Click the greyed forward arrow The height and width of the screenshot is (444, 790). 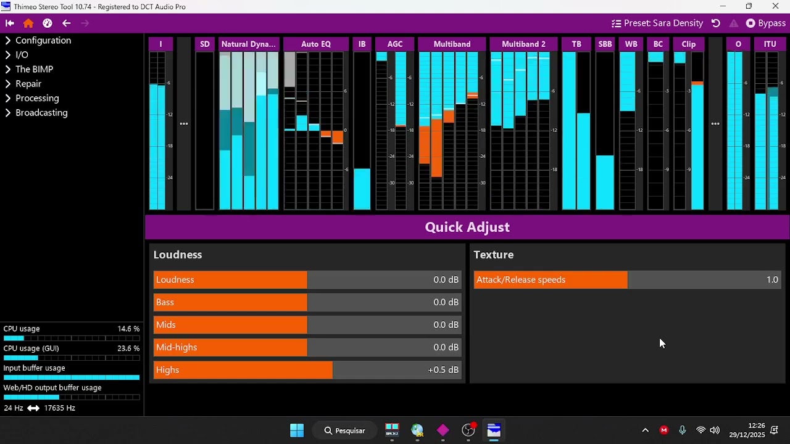coord(85,23)
